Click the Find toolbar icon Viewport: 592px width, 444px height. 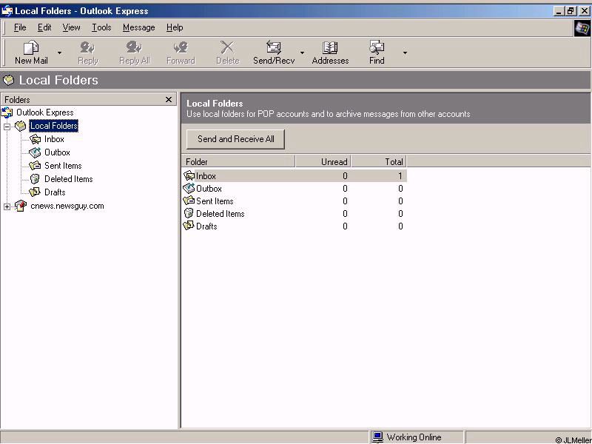(377, 48)
